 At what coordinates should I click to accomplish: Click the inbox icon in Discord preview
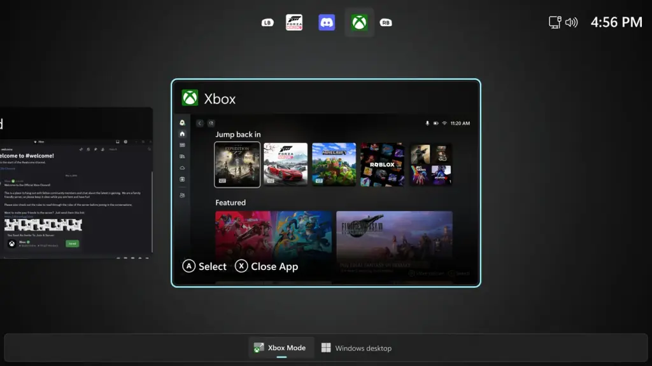pyautogui.click(x=118, y=142)
